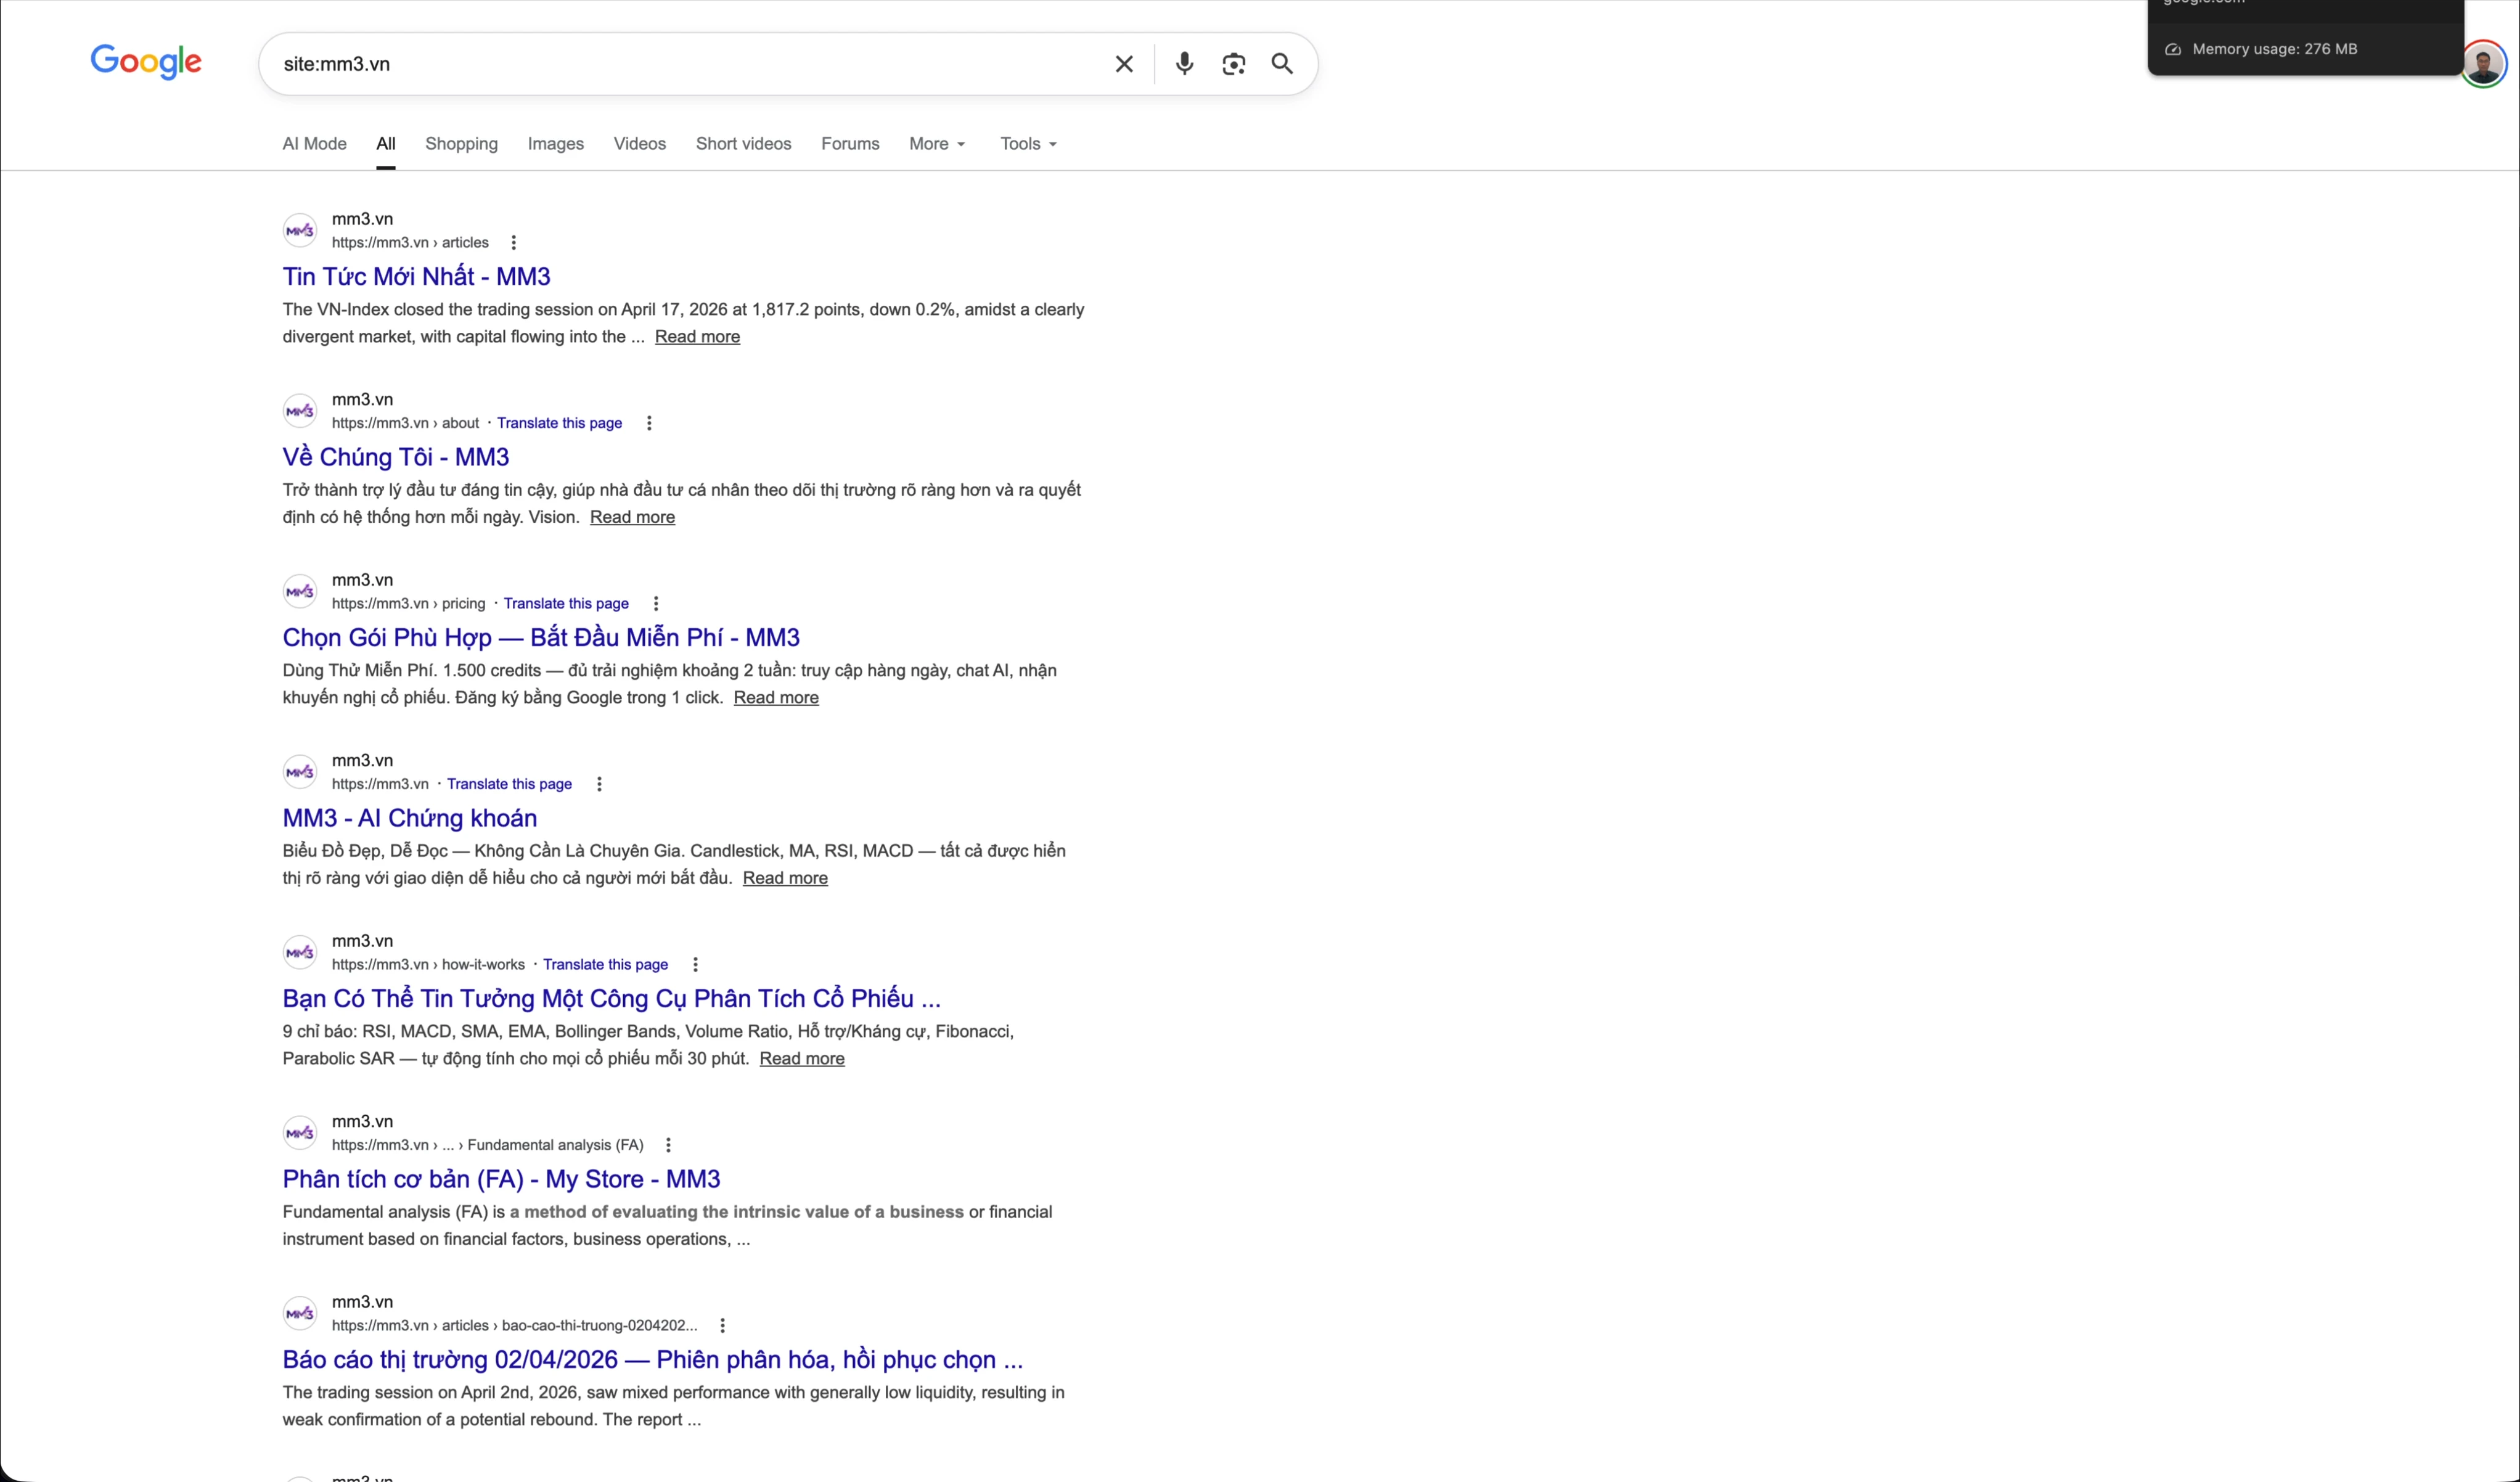Click the Google logo

click(x=146, y=62)
